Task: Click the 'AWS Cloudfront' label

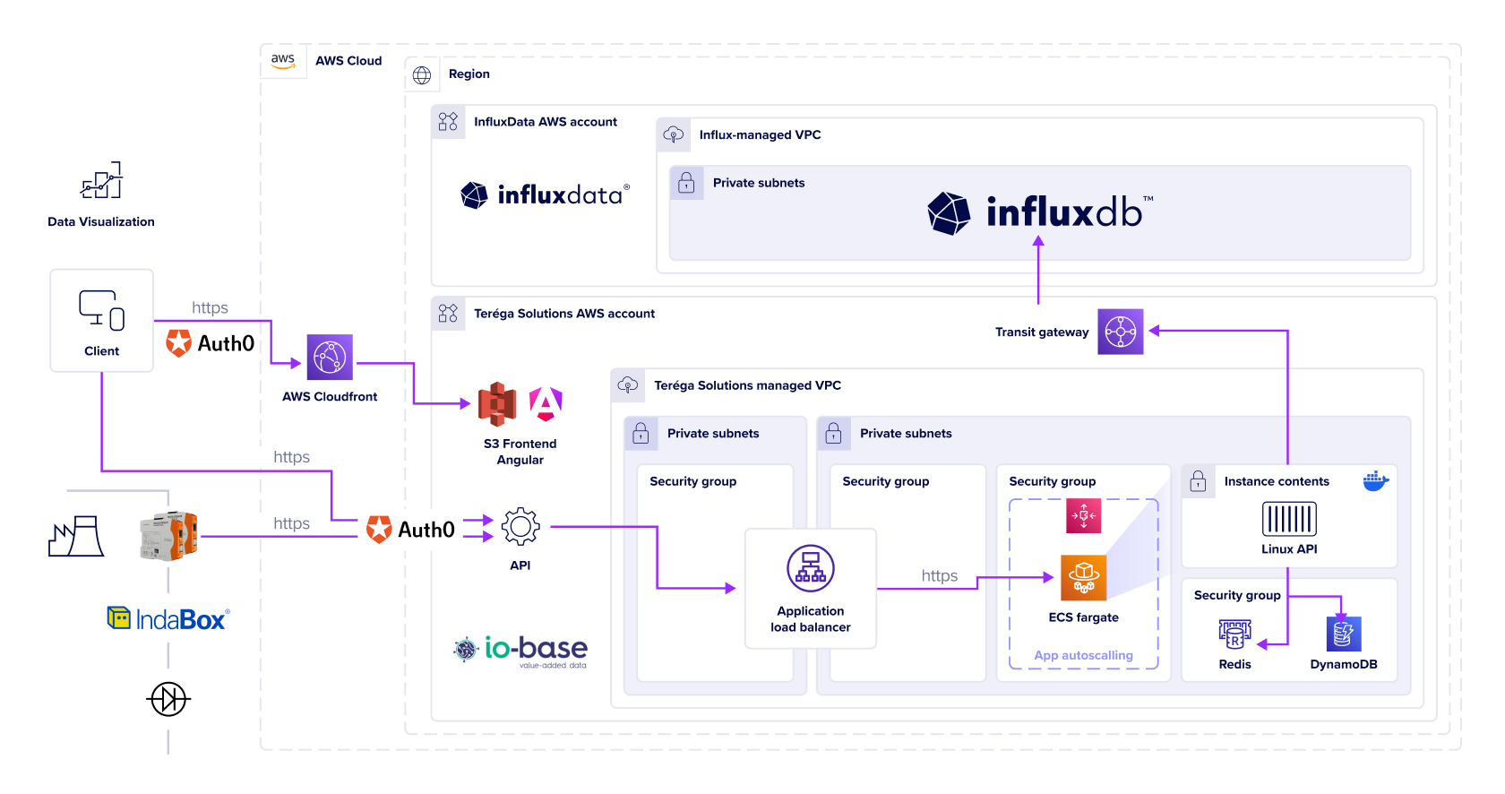Action: [330, 397]
